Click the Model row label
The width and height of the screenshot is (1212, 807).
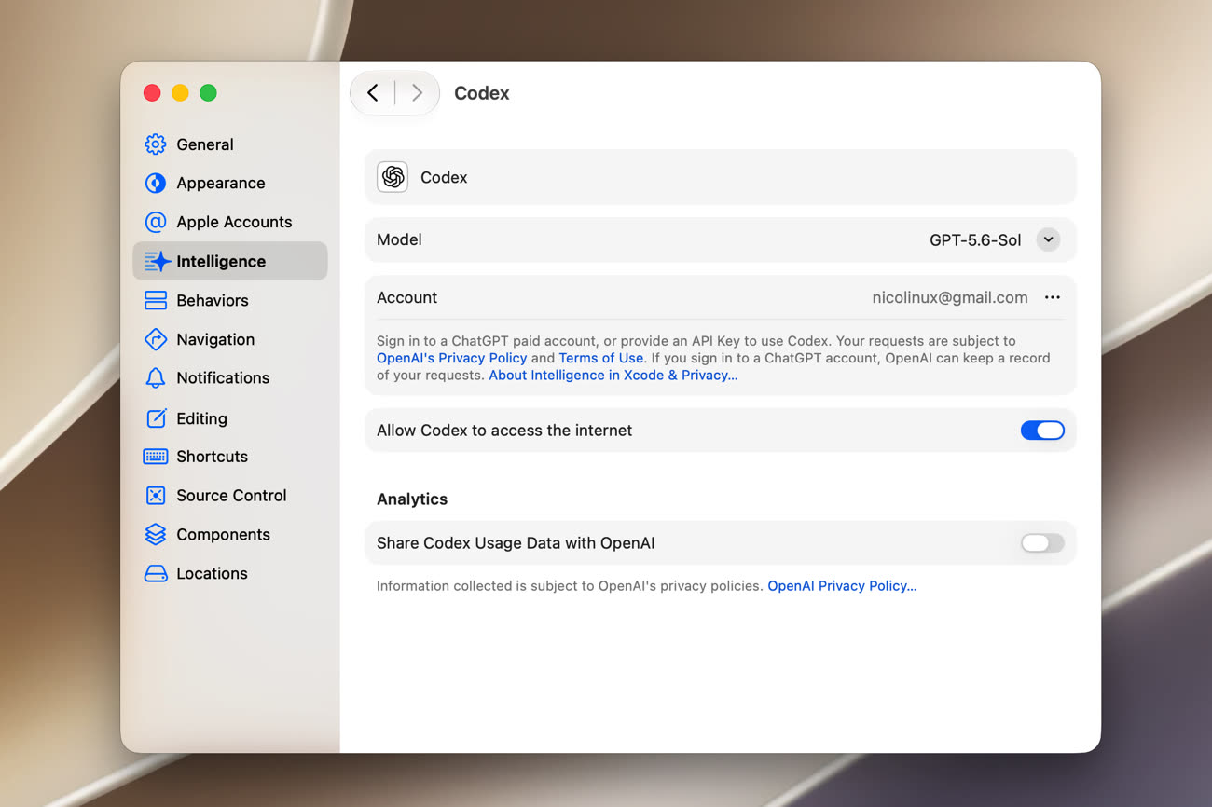click(399, 239)
